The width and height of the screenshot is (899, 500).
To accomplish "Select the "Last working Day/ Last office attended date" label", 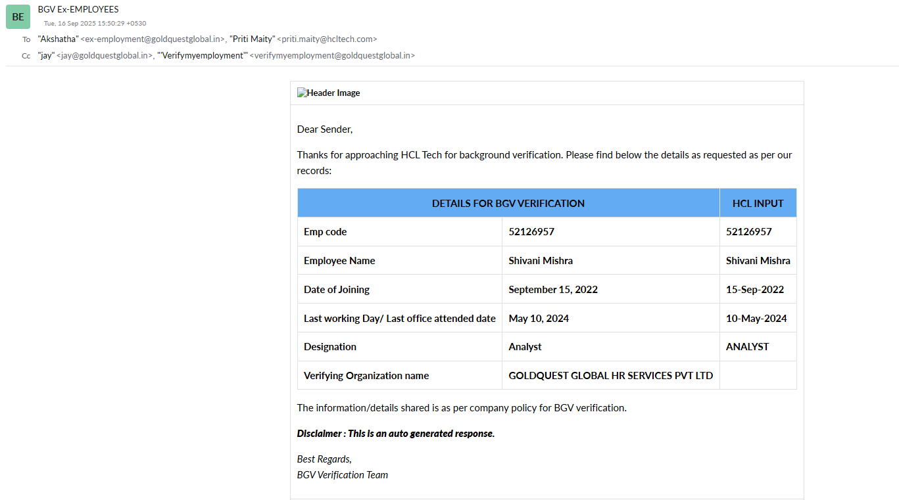I will (400, 319).
